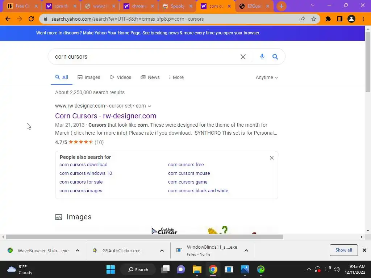Switch to the All results tab

[x=62, y=77]
